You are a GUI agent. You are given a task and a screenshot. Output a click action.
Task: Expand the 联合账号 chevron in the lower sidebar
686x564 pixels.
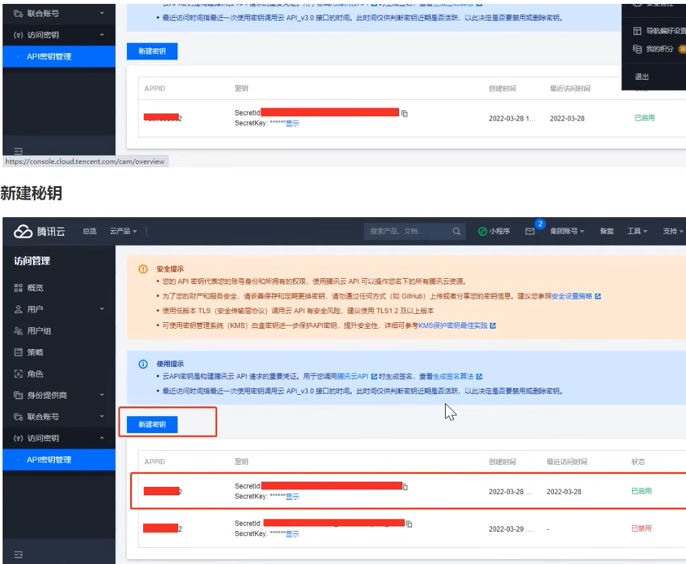click(x=102, y=416)
